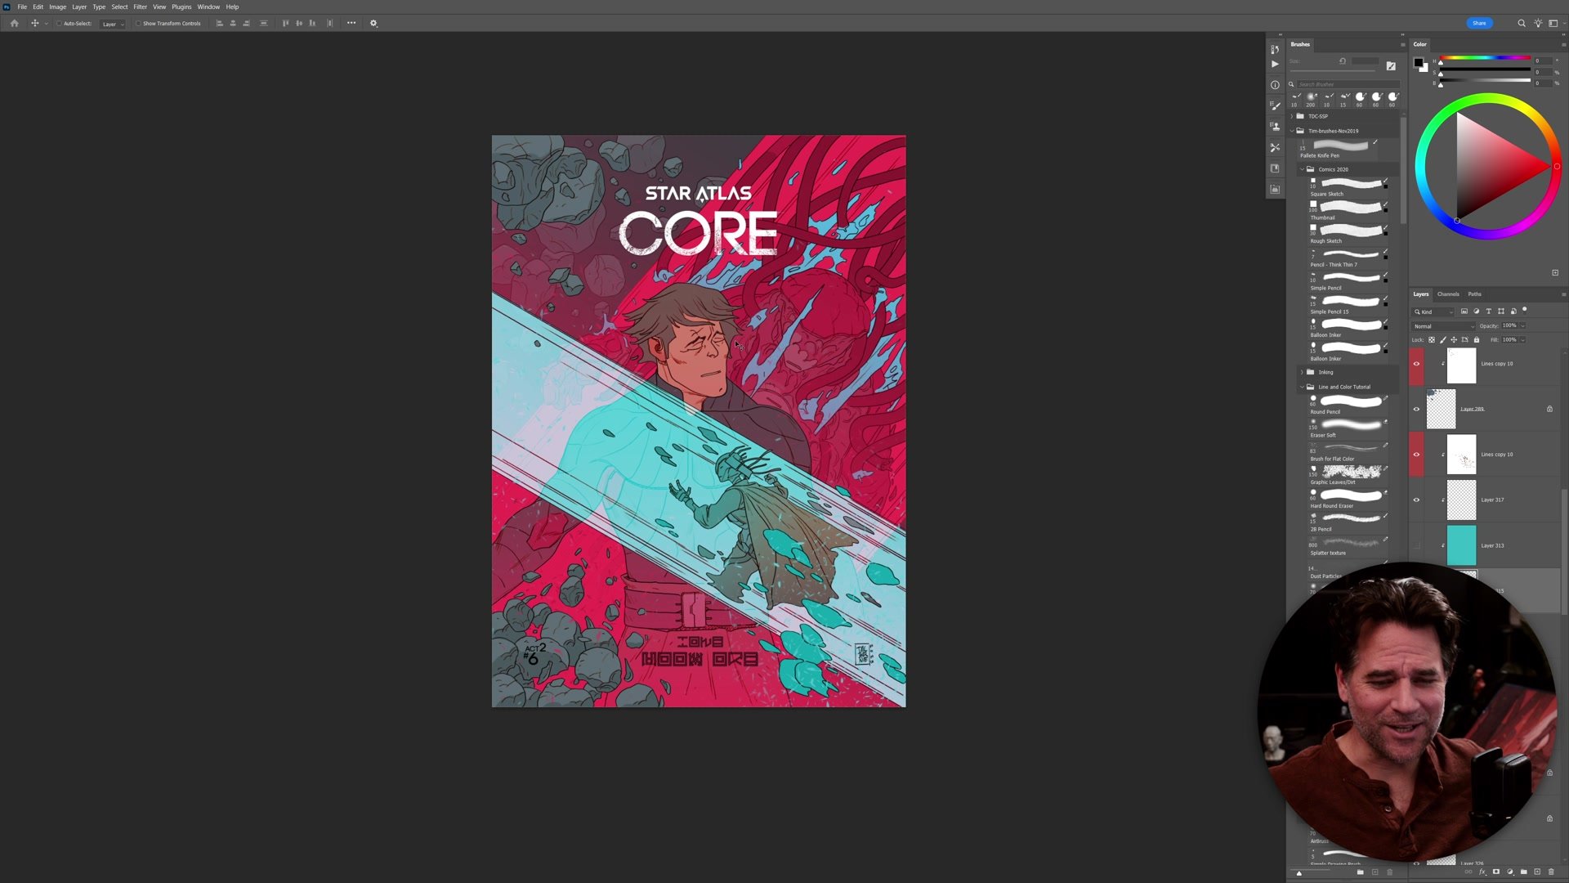Select the Rough Sketch brush
Screen dimensions: 1569x883
pyautogui.click(x=1348, y=235)
